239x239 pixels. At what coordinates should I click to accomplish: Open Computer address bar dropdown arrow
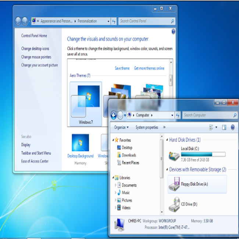tap(172, 115)
